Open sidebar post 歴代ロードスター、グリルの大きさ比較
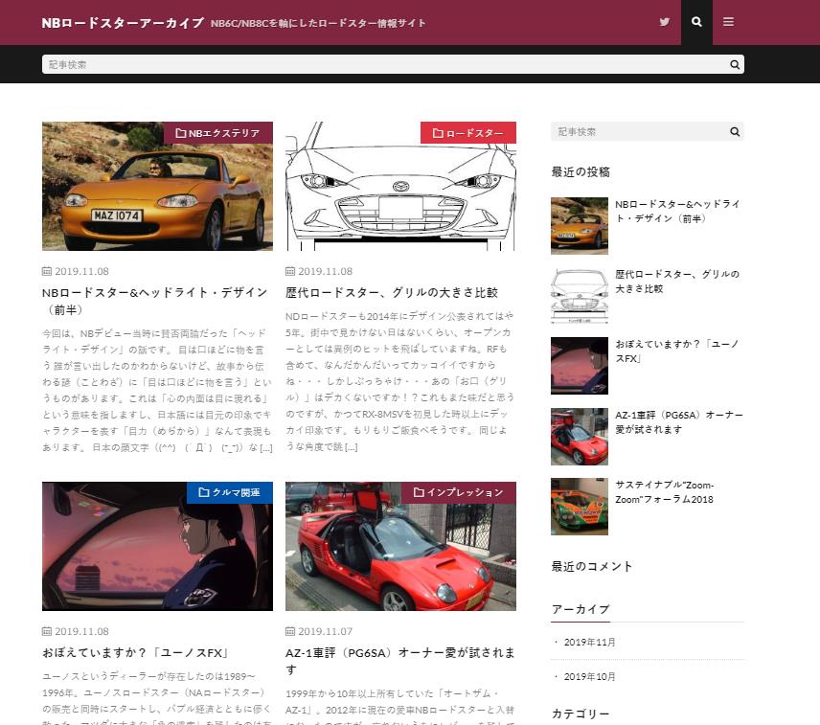The image size is (820, 725). point(677,282)
